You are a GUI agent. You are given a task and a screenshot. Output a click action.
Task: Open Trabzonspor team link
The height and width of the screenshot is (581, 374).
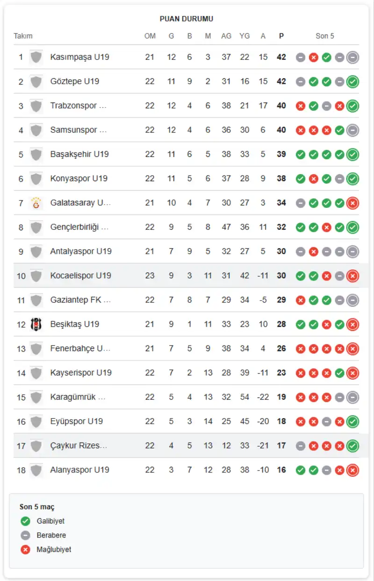click(x=79, y=106)
